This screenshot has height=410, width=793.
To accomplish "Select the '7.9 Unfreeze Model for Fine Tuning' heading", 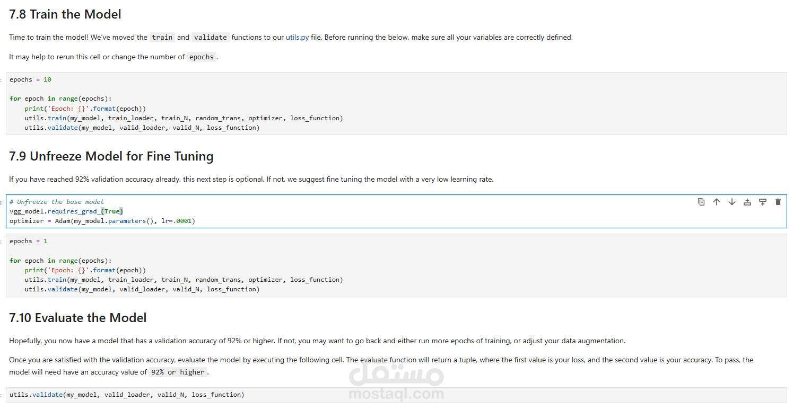I will coord(111,156).
